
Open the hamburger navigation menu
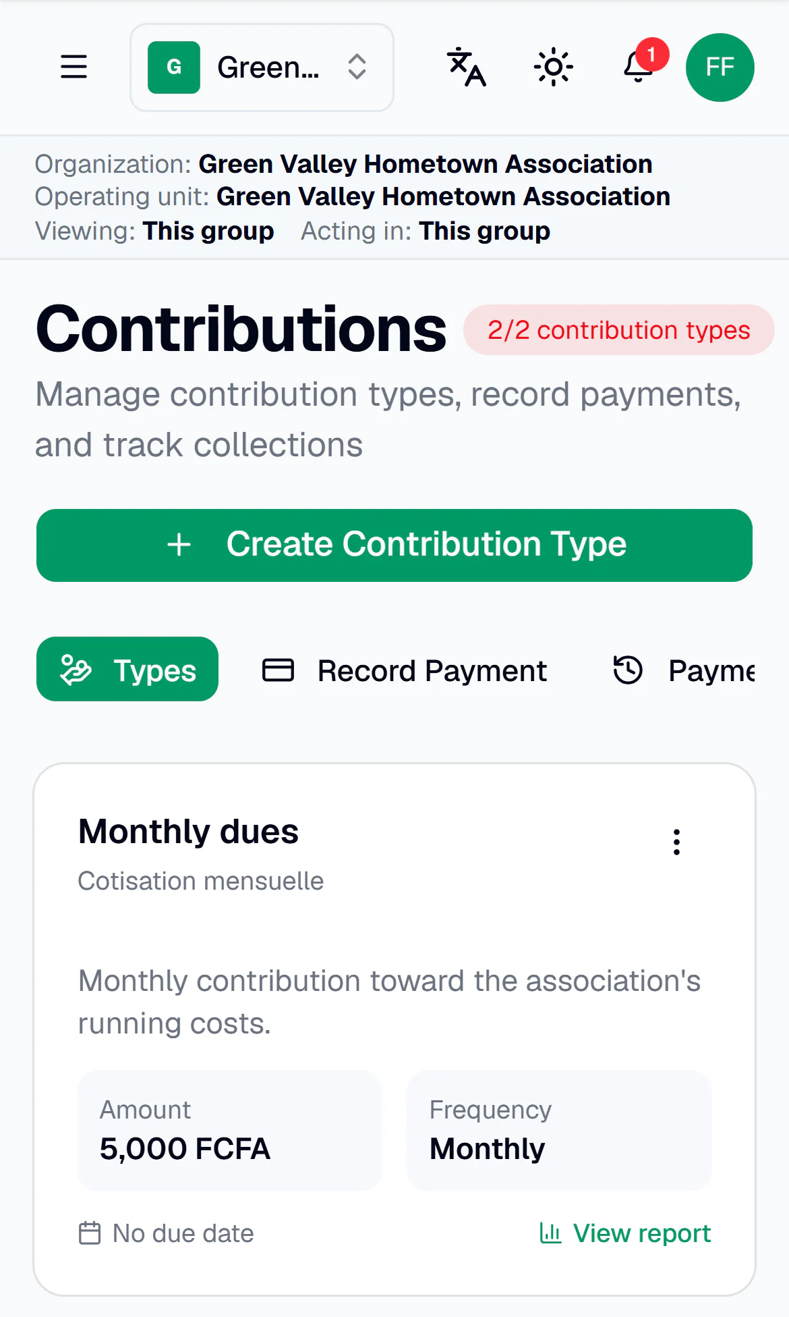click(x=74, y=67)
